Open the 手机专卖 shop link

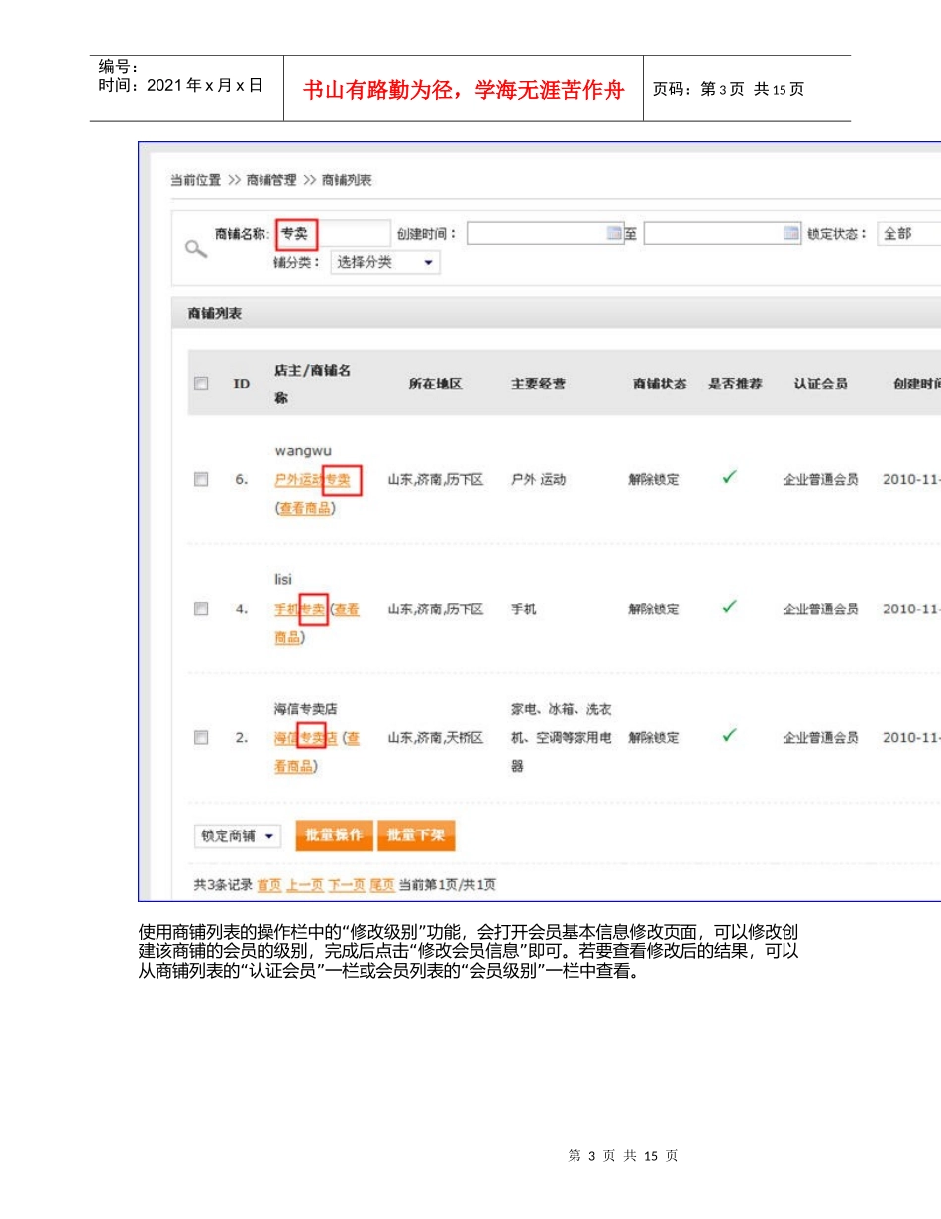pos(300,609)
